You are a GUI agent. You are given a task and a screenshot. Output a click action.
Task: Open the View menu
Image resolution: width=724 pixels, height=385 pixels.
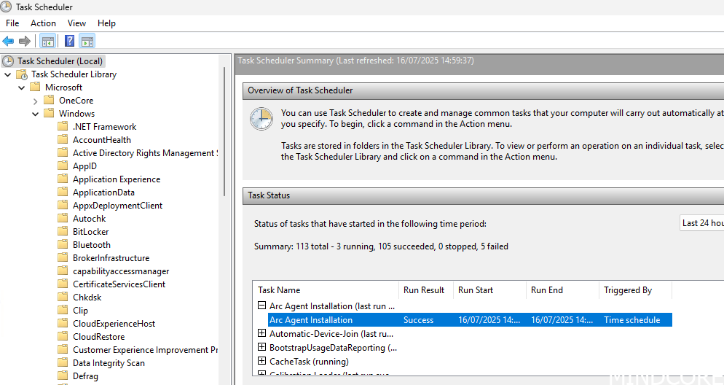(x=76, y=23)
